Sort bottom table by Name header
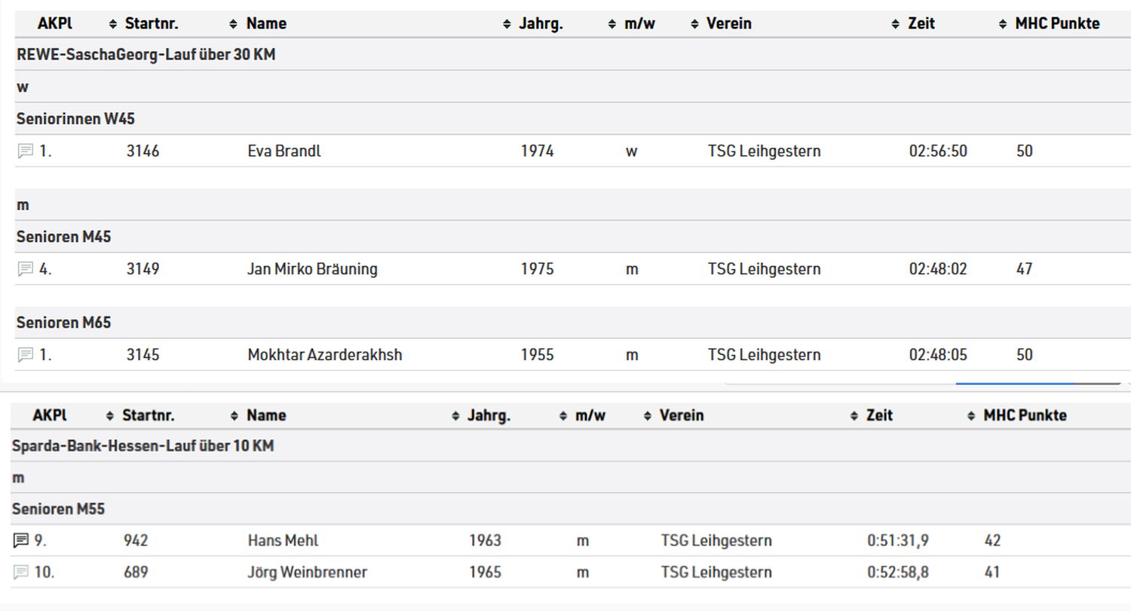This screenshot has width=1131, height=611. (266, 415)
